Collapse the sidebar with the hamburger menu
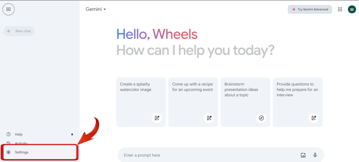 pyautogui.click(x=8, y=9)
